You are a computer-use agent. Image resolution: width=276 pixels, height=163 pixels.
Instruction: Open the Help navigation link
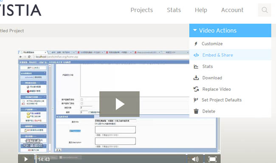click(201, 10)
